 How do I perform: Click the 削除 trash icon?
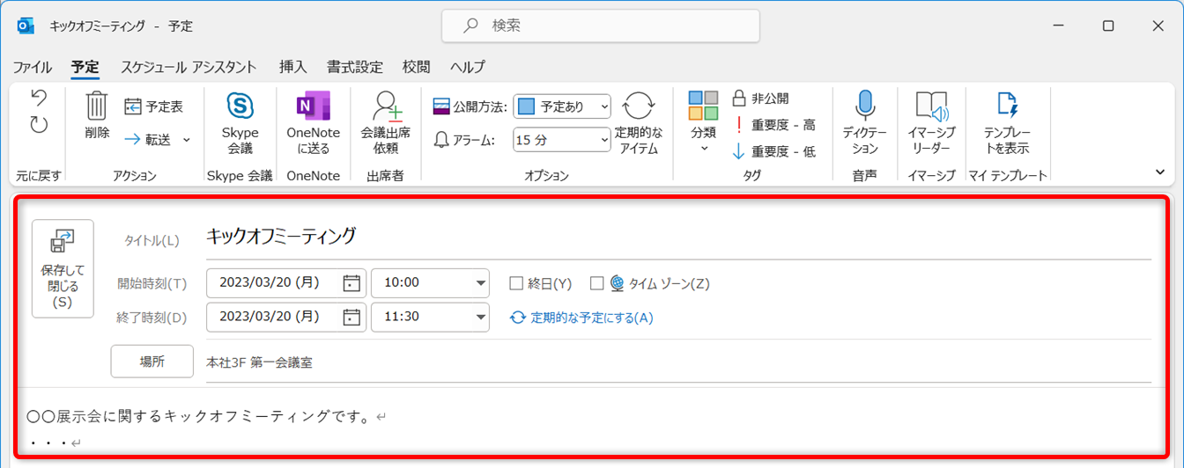[97, 107]
